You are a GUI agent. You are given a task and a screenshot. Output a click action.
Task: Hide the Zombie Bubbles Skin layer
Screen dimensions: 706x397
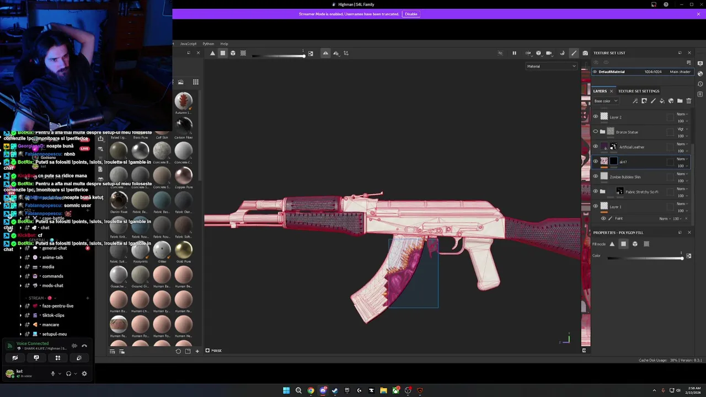[595, 176]
